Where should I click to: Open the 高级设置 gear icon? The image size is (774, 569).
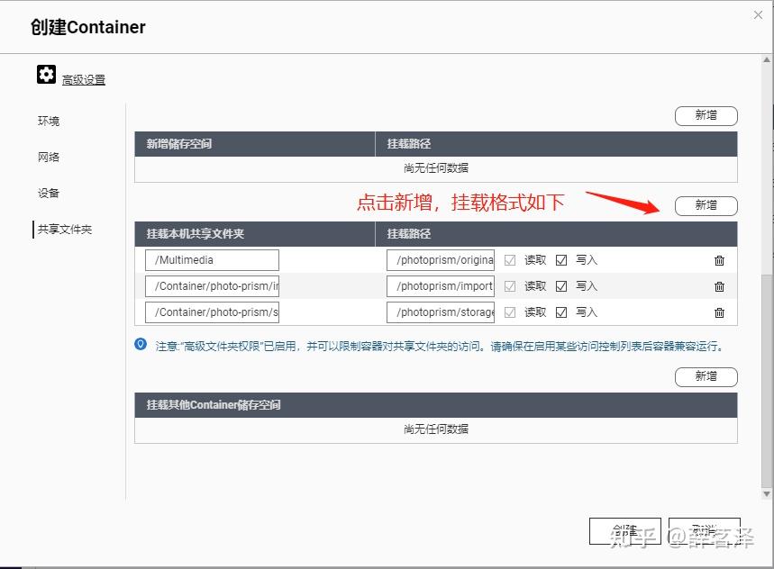pos(46,75)
